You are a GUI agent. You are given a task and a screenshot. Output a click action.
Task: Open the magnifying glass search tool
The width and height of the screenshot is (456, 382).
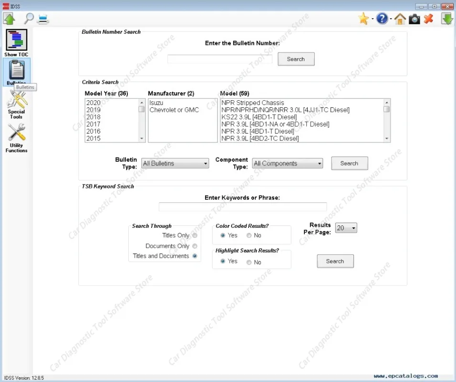click(x=29, y=19)
